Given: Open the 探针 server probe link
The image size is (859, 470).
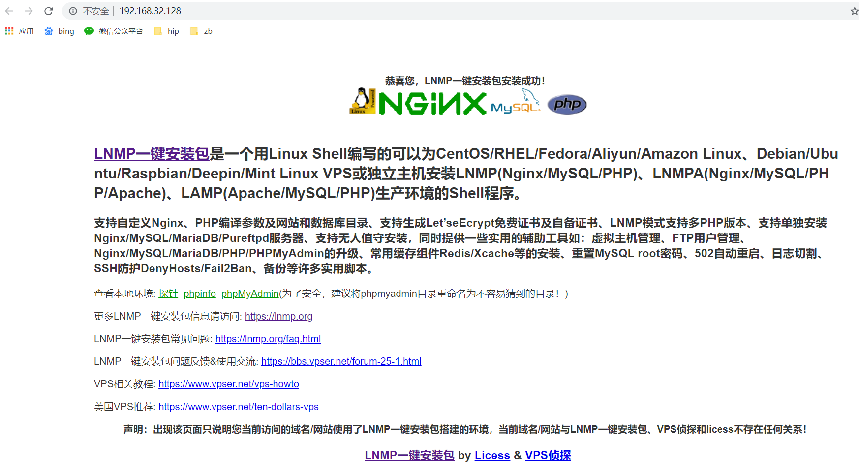Looking at the screenshot, I should coord(168,294).
